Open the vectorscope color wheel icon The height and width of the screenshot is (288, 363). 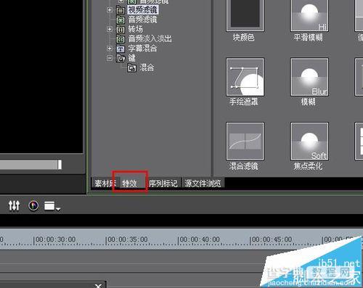[33, 206]
